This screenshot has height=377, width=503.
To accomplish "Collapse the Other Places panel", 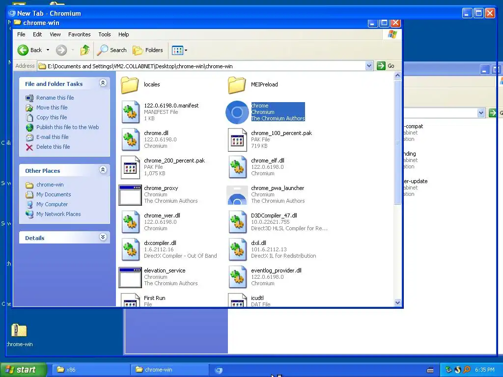I will coord(103,170).
